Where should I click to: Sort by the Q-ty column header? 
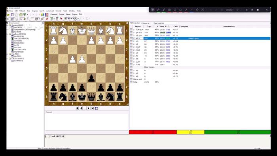pyautogui.click(x=149, y=27)
